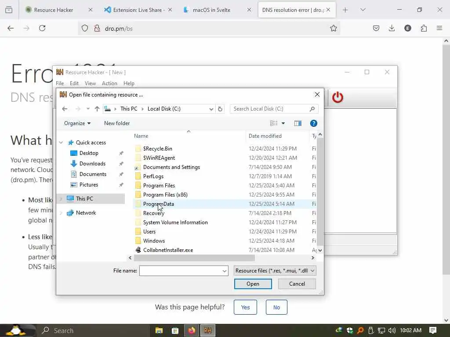
Task: Open the Action menu in Resource Hacker
Action: [x=109, y=83]
